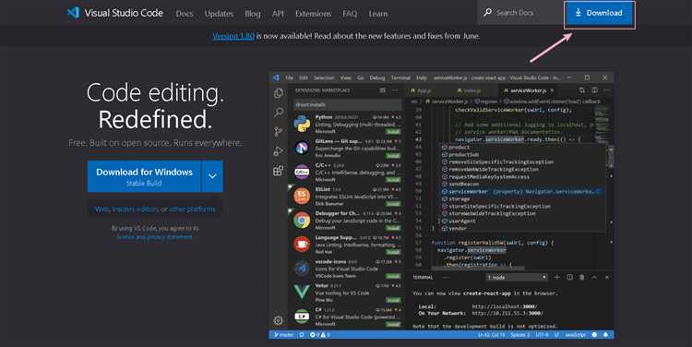
Task: Click the VS Code editor screenshot image
Action: click(x=441, y=205)
